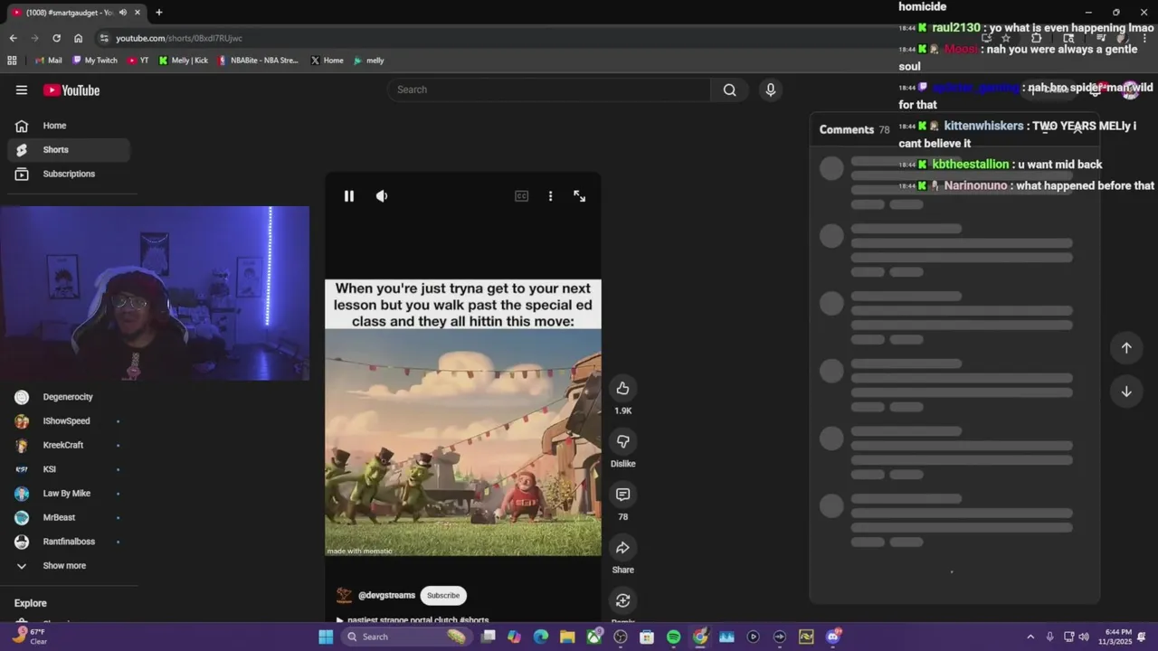Open the Mail bookmark
1158x651 pixels.
[x=48, y=61]
